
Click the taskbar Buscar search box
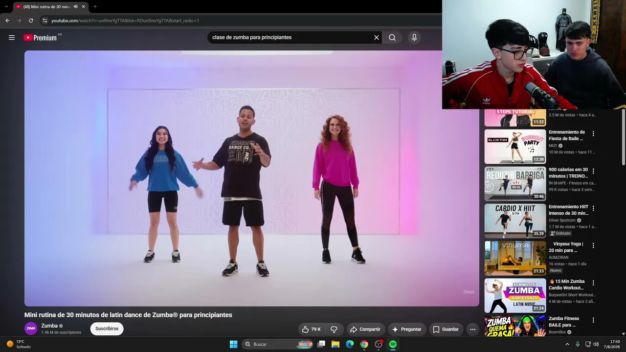point(278,344)
